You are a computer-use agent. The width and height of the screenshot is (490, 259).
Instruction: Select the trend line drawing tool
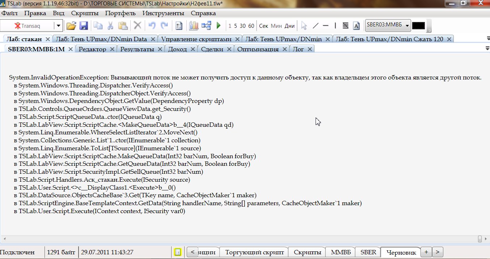tap(316, 26)
